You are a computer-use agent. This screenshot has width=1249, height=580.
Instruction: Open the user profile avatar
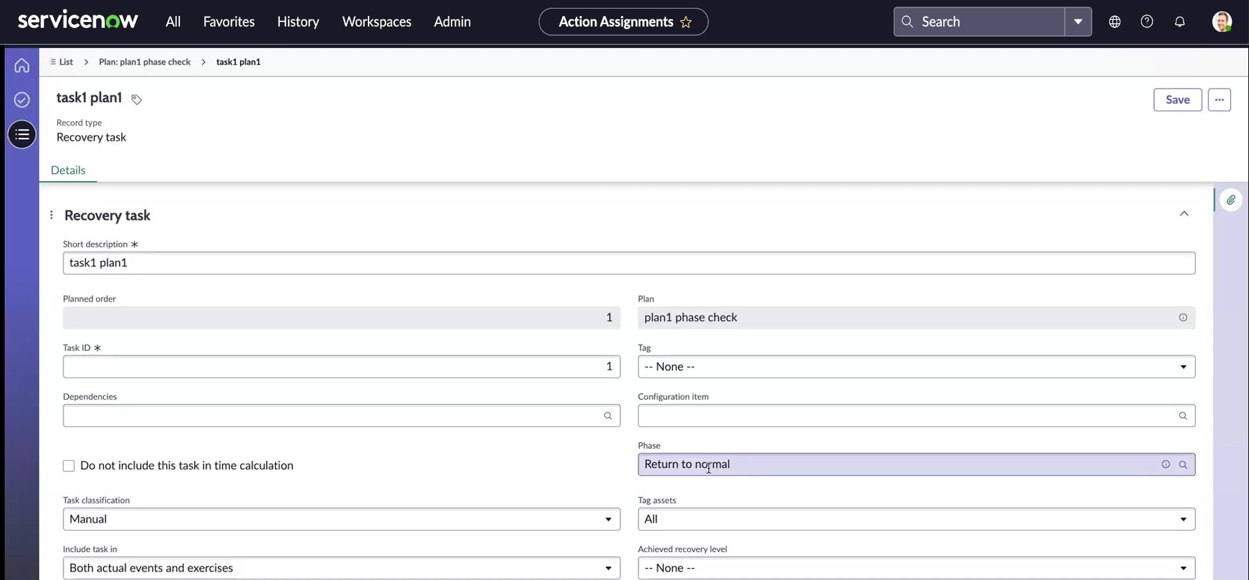tap(1222, 21)
